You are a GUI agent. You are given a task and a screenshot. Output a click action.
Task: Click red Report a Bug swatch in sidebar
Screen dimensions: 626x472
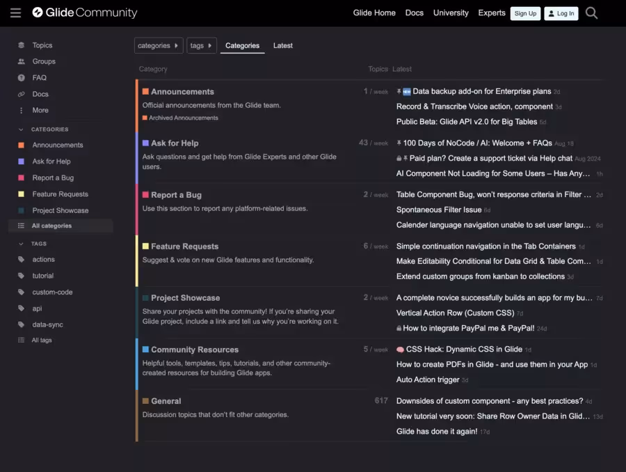click(x=21, y=178)
